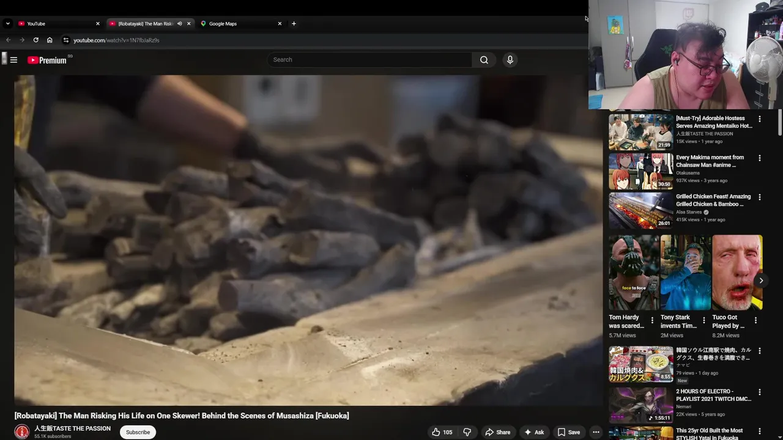Image resolution: width=783 pixels, height=440 pixels.
Task: Open options for 25yr Old Yatai video
Action: point(760,431)
